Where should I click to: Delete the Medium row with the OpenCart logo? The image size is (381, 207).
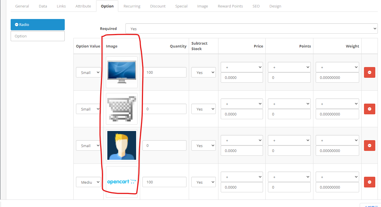369,182
